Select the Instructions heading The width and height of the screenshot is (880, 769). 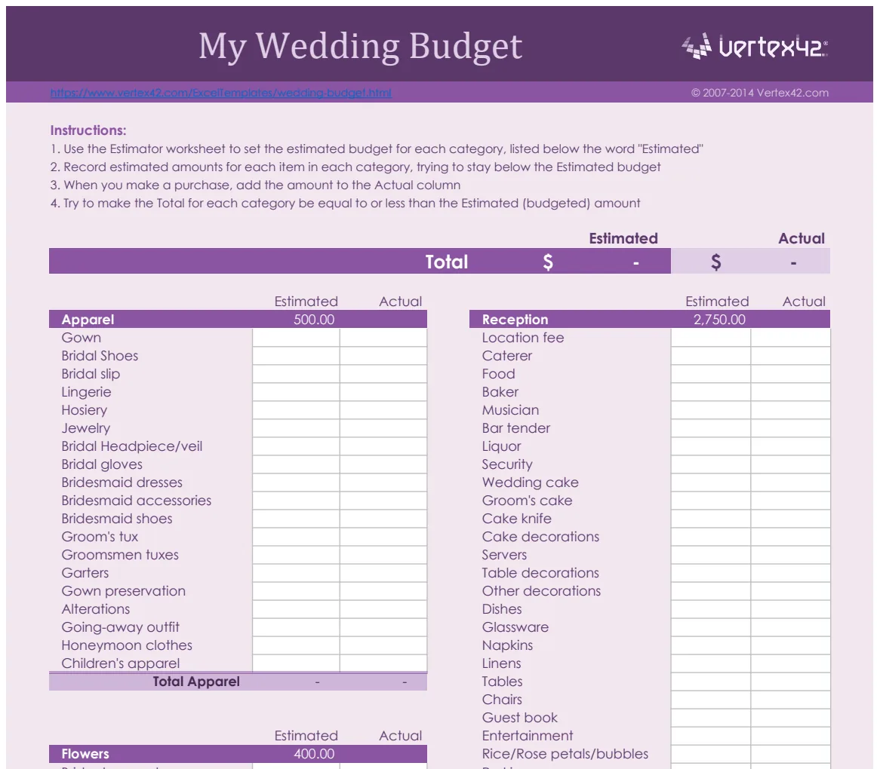coord(88,130)
